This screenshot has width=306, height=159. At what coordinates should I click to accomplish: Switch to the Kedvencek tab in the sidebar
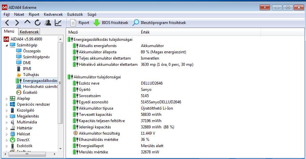(29, 32)
